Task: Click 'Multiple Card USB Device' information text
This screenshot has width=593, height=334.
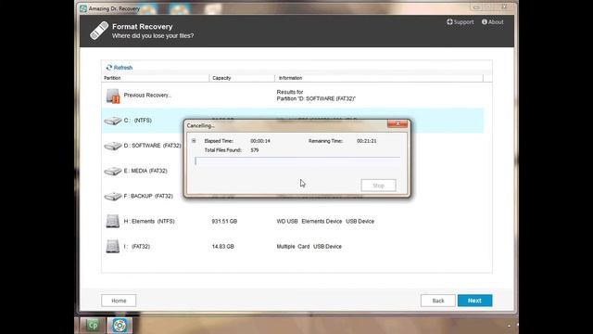Action: tap(309, 247)
